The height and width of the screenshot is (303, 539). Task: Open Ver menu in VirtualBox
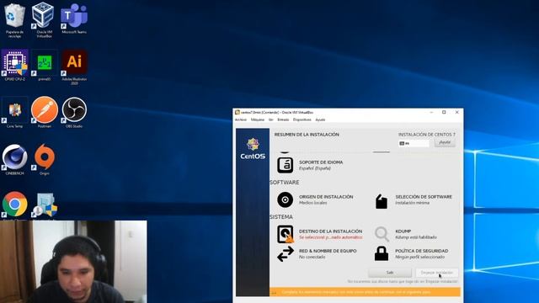pyautogui.click(x=271, y=120)
